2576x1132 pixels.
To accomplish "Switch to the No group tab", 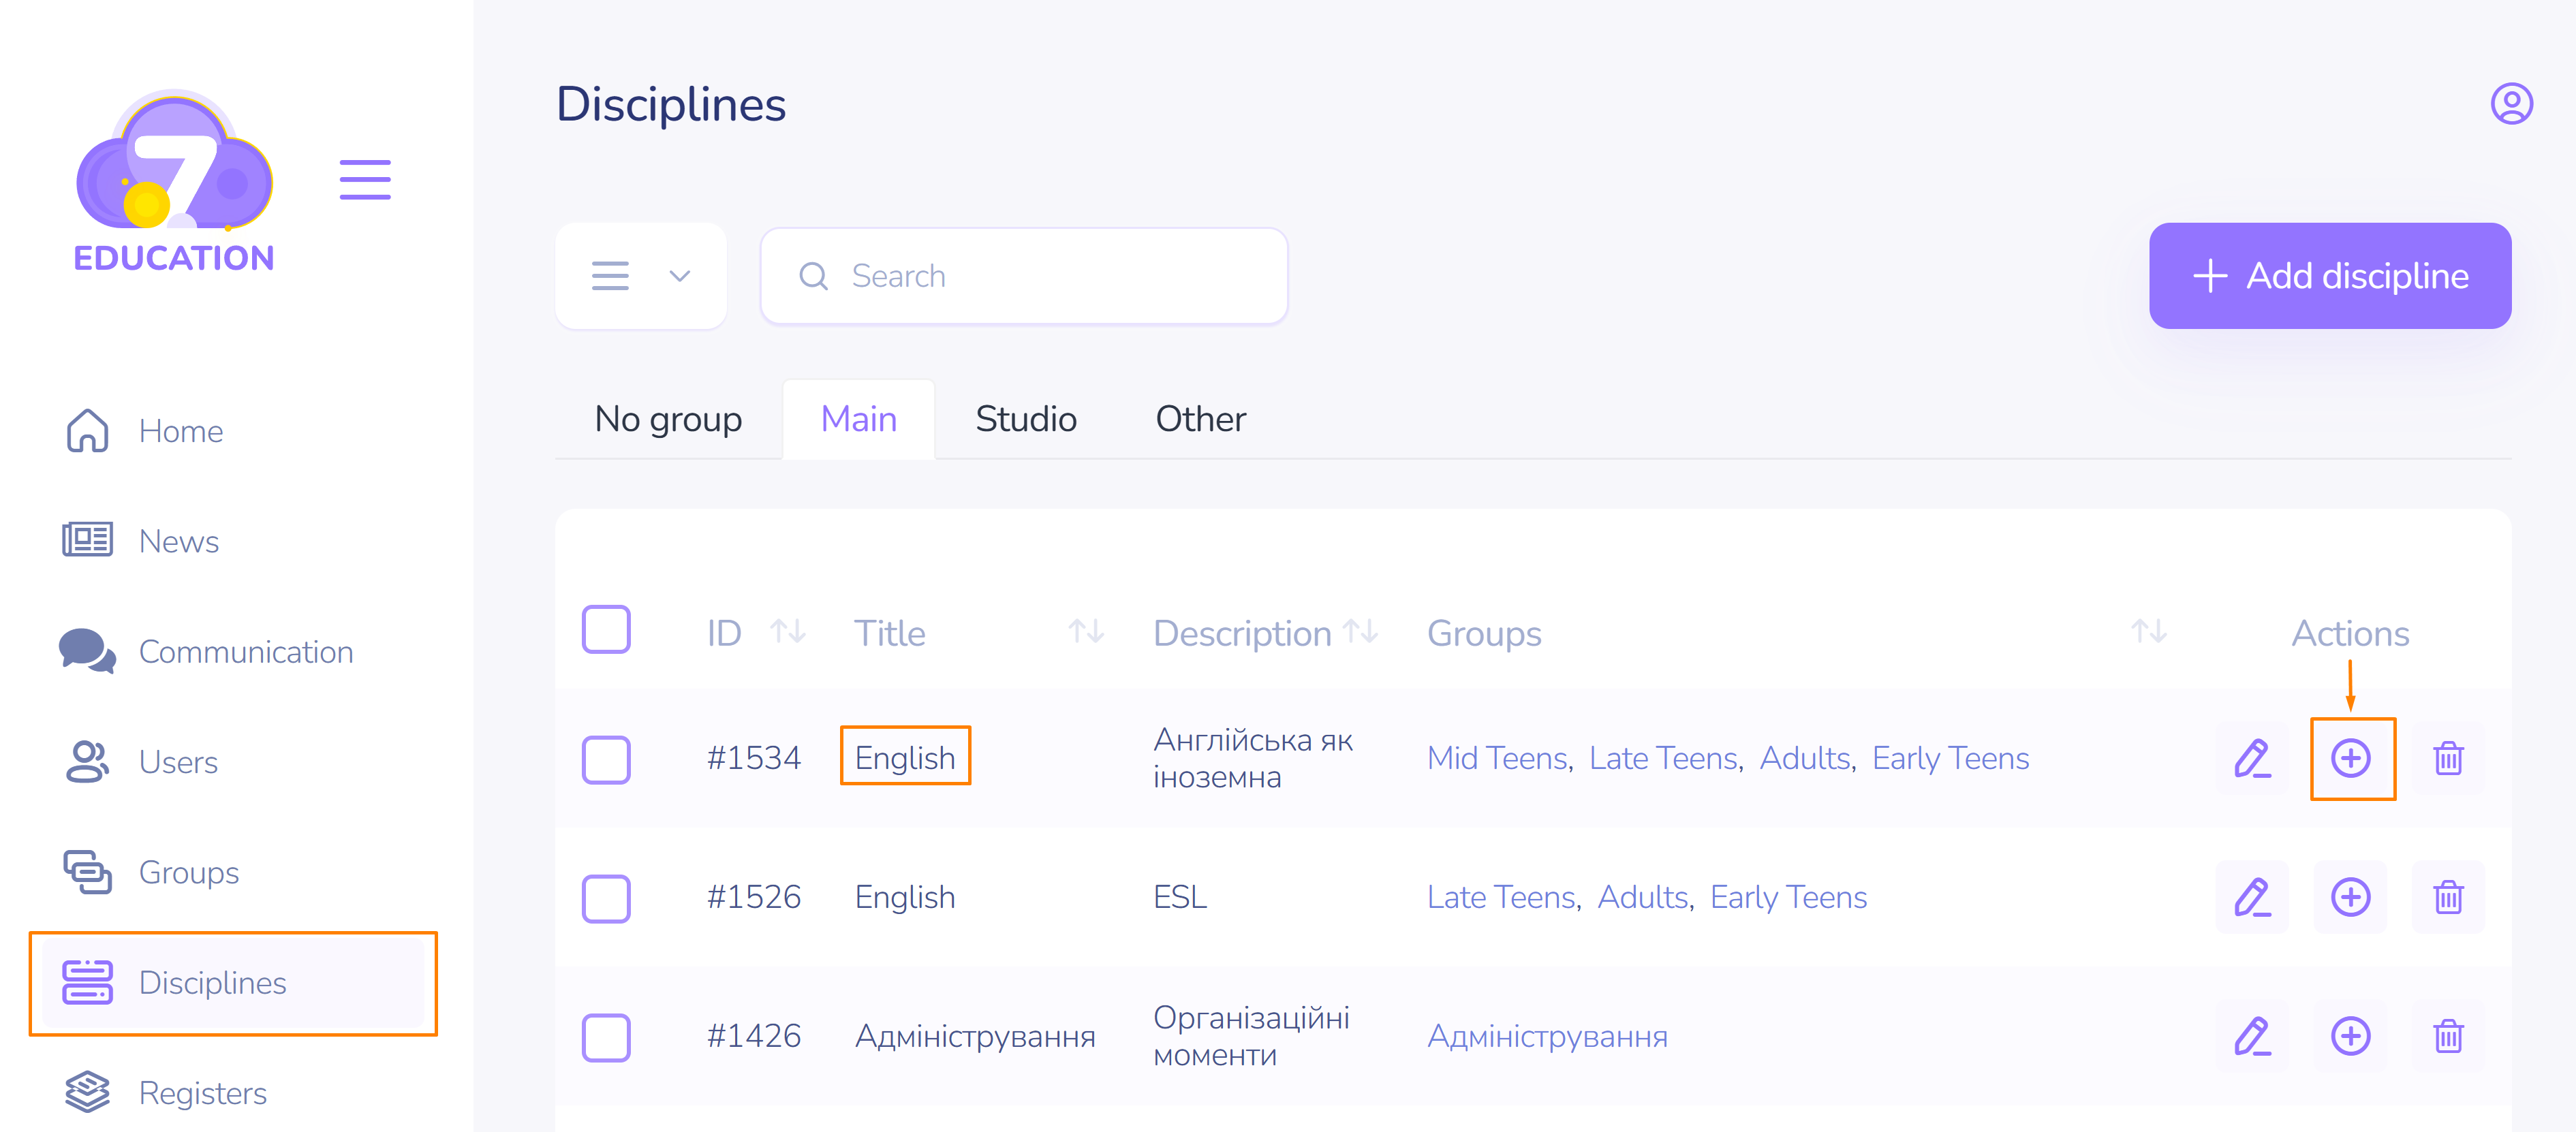I will [x=668, y=419].
